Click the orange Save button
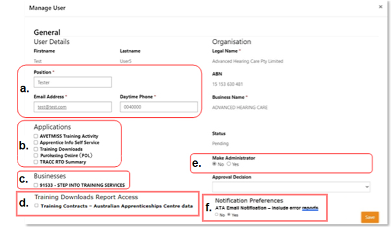This screenshot has width=391, height=227. [370, 217]
